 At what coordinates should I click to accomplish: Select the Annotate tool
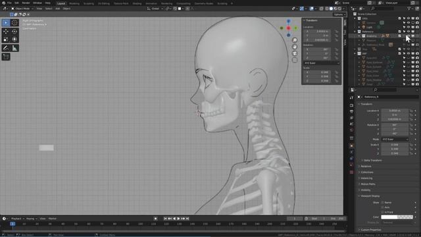pyautogui.click(x=6, y=48)
